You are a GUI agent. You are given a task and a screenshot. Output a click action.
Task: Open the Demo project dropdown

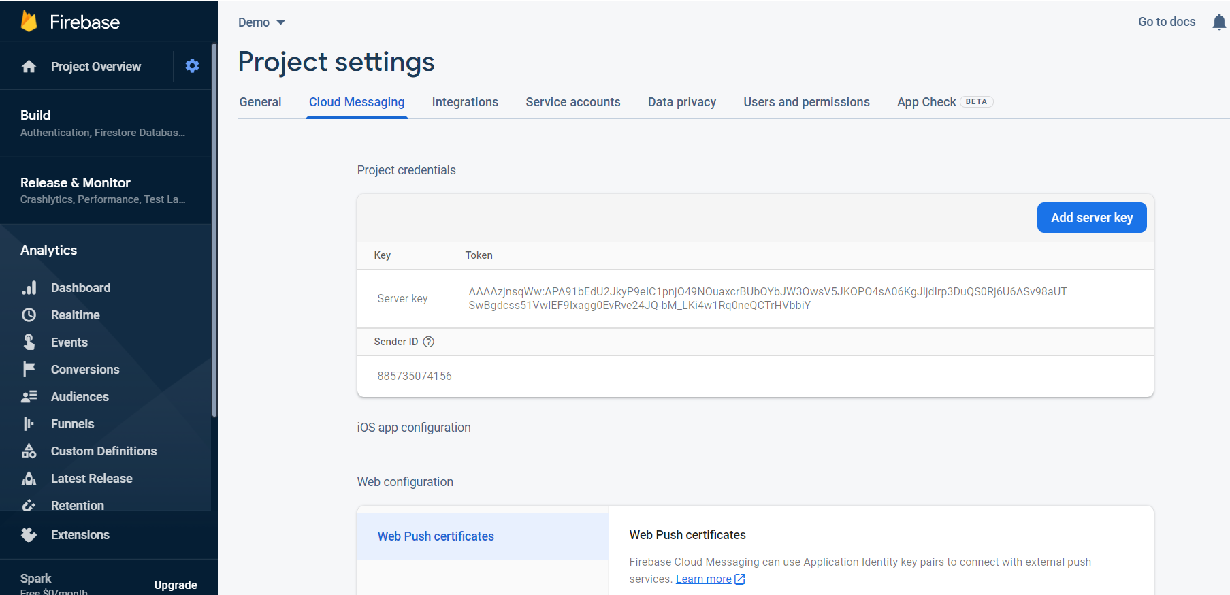(261, 22)
